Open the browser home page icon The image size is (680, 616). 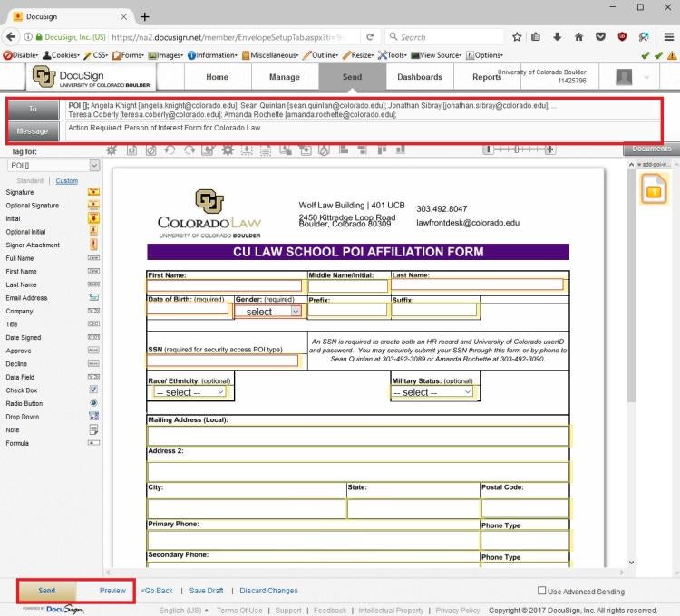[578, 37]
